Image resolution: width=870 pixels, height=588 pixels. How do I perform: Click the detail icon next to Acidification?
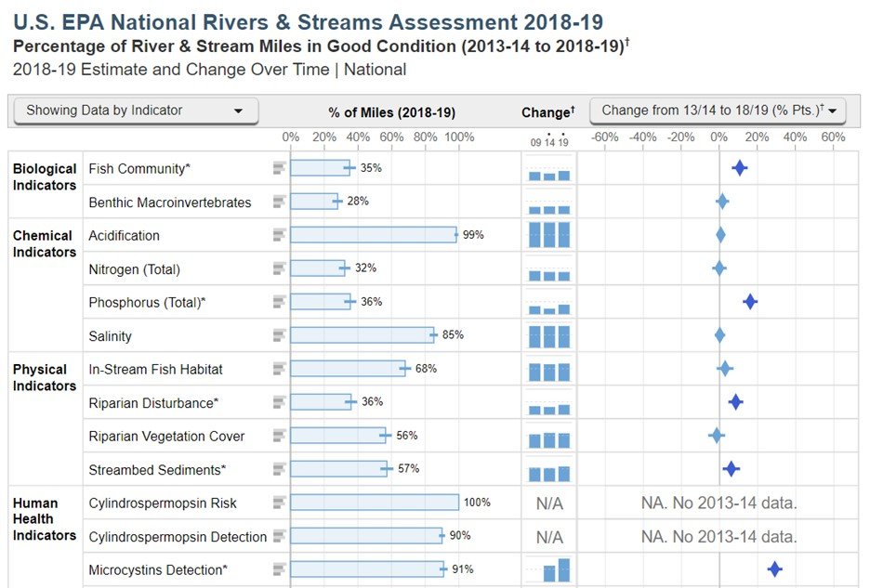[x=279, y=235]
